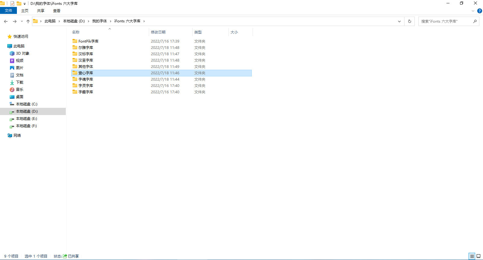
Task: Click the Forward arrow in navigation bar
Action: click(14, 21)
